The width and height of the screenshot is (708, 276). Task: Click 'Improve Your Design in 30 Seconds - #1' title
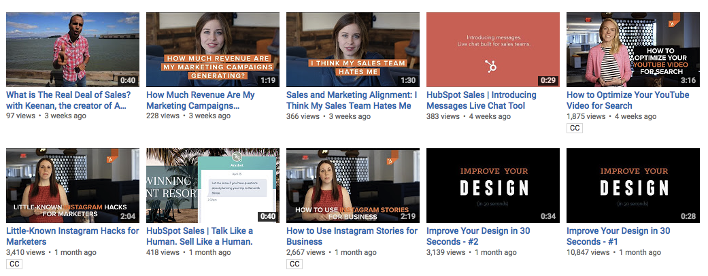coord(618,237)
